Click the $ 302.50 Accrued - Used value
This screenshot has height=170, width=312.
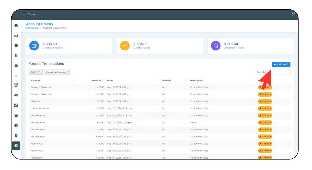[231, 44]
